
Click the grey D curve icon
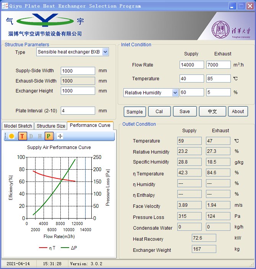[x=31, y=136]
